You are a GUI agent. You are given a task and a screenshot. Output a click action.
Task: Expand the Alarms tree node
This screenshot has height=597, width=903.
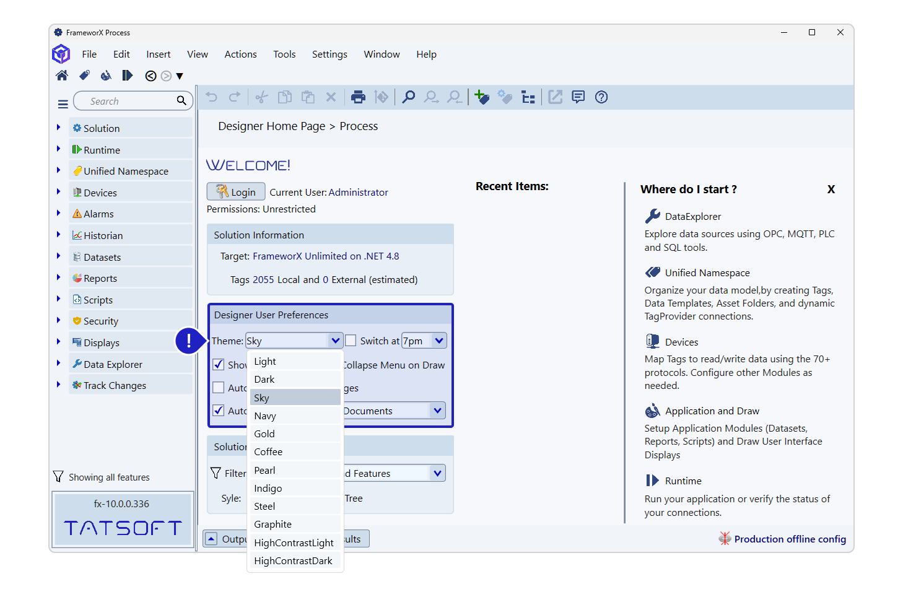point(58,213)
